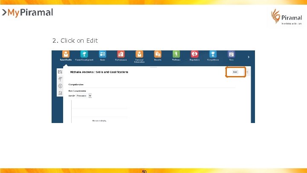Open the Career Development icon
Image resolution: width=307 pixels, height=173 pixels.
[84, 54]
